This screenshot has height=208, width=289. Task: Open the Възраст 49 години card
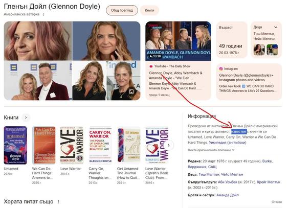[232, 40]
